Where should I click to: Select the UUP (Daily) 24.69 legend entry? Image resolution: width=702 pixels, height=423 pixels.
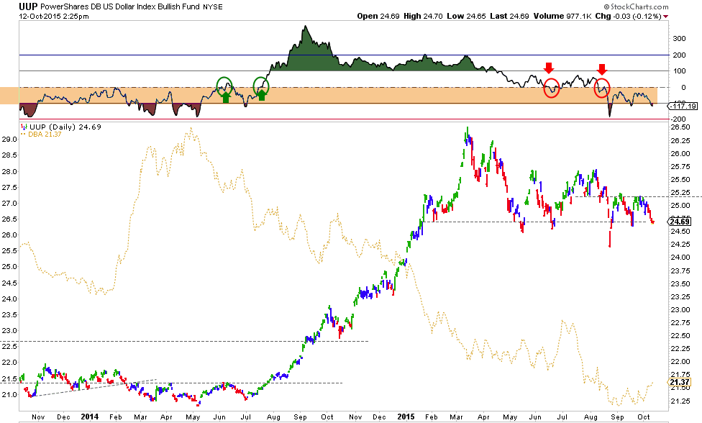pos(65,127)
